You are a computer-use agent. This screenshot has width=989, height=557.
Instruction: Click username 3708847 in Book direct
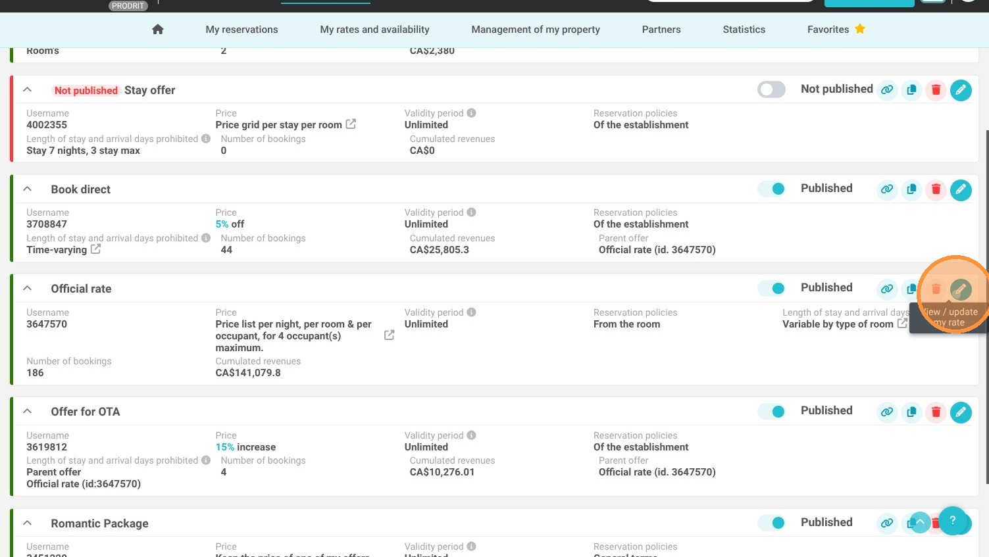(x=47, y=224)
